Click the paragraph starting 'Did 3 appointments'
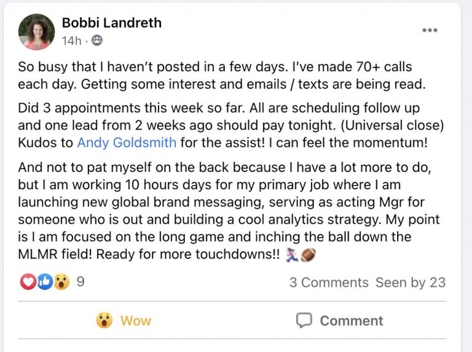Image resolution: width=472 pixels, height=352 pixels. coord(231,125)
